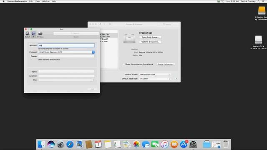
Task: Open the Mail stamp icon in dock
Action: [x=79, y=145]
